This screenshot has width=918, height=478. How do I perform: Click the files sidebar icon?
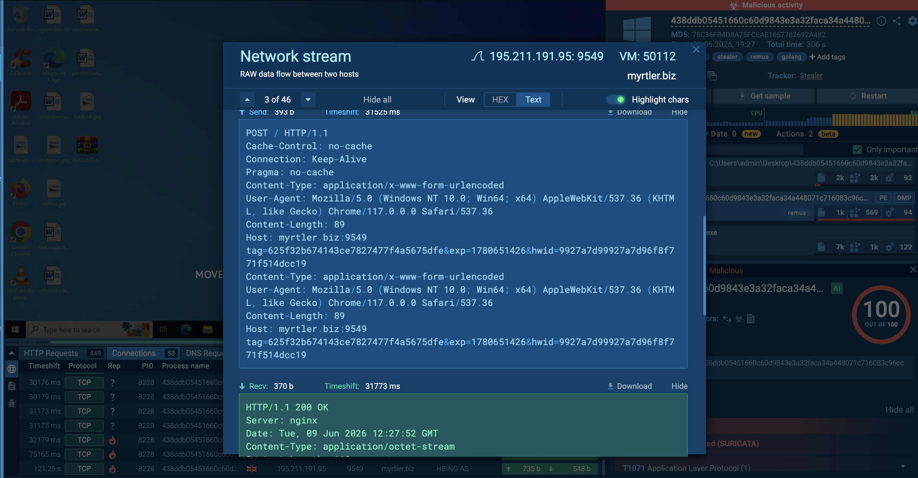12,386
